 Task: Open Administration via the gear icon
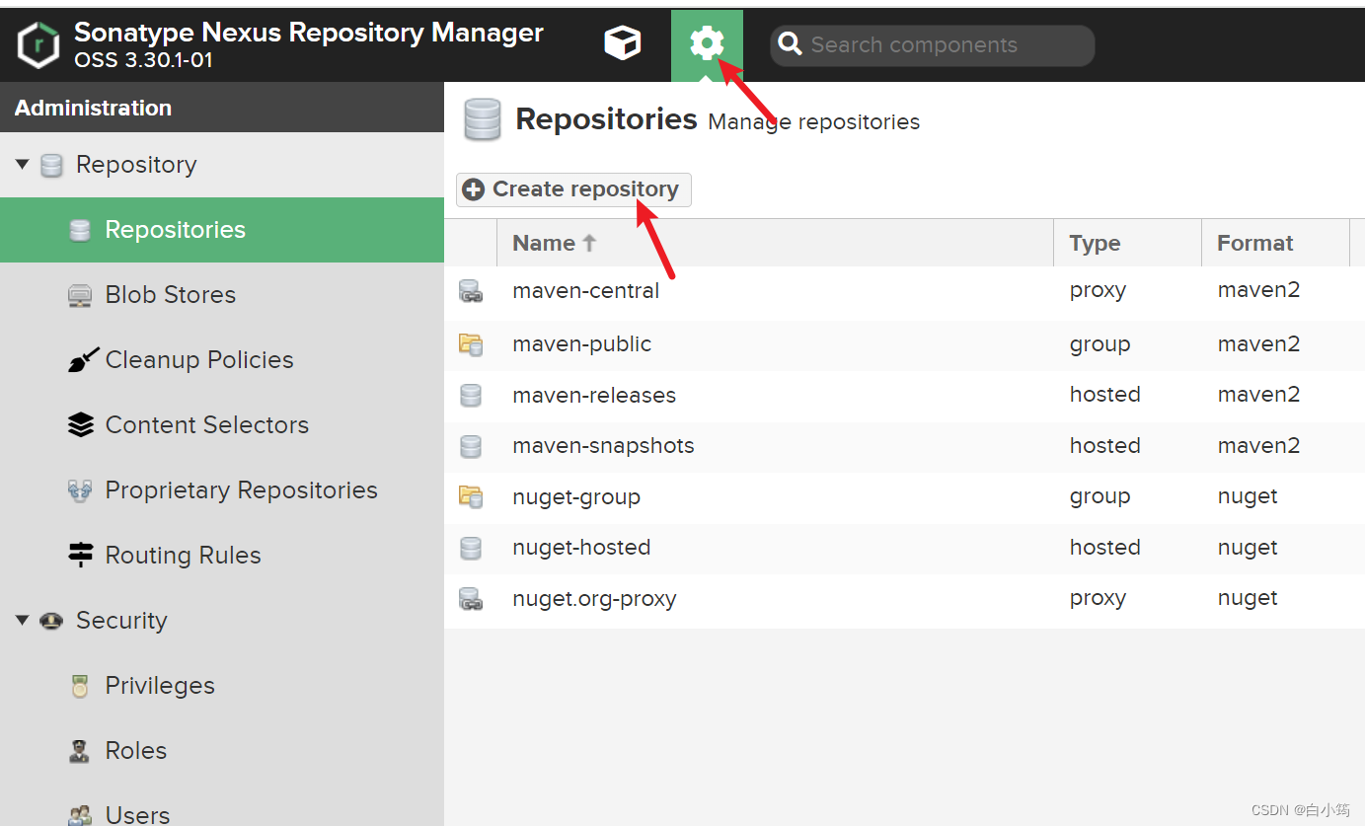707,44
